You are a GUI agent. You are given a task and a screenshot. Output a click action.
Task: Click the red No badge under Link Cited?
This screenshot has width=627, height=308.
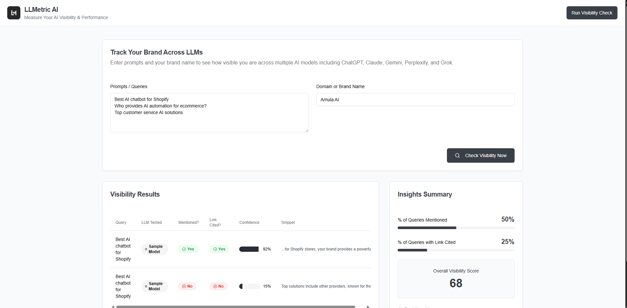coord(219,286)
